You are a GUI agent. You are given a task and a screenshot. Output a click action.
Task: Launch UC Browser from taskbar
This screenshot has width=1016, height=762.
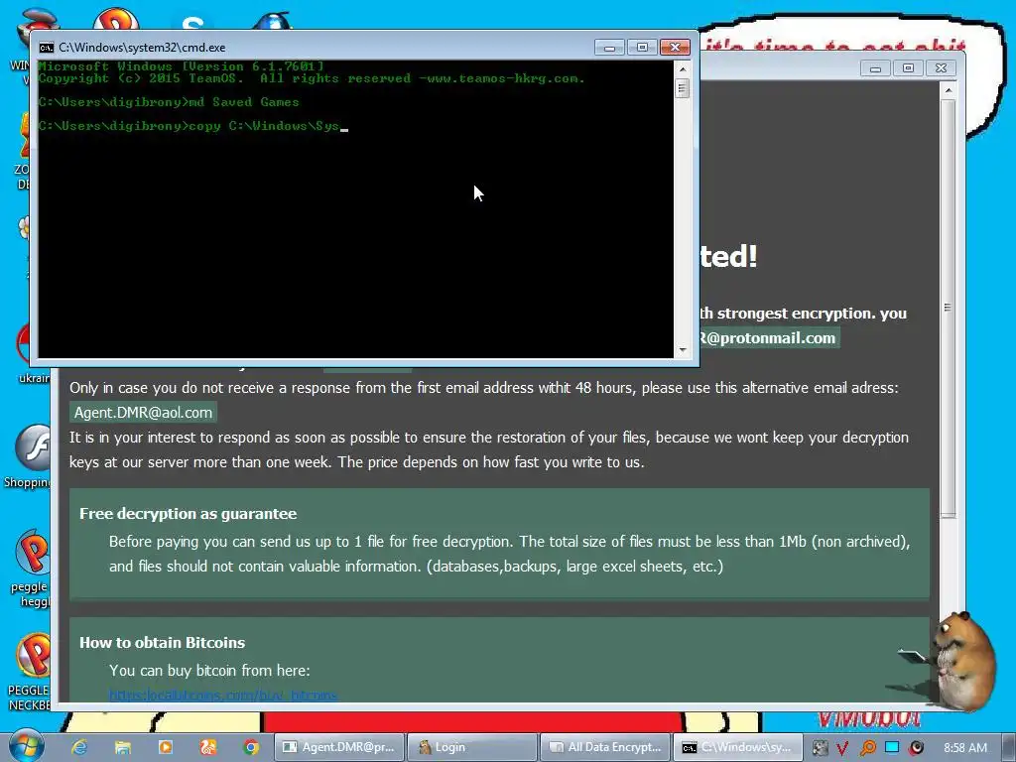pyautogui.click(x=208, y=747)
